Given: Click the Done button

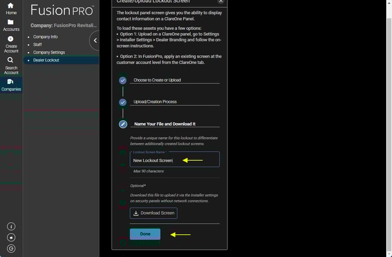Looking at the screenshot, I should (x=145, y=234).
